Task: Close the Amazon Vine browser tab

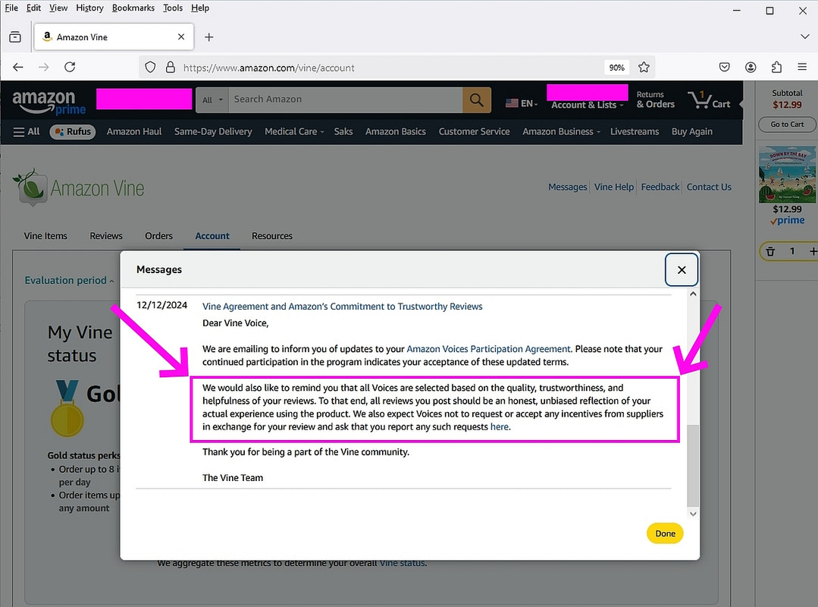Action: click(181, 36)
